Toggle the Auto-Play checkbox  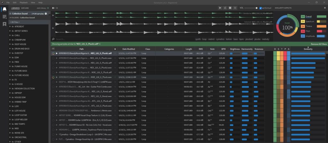260,8
